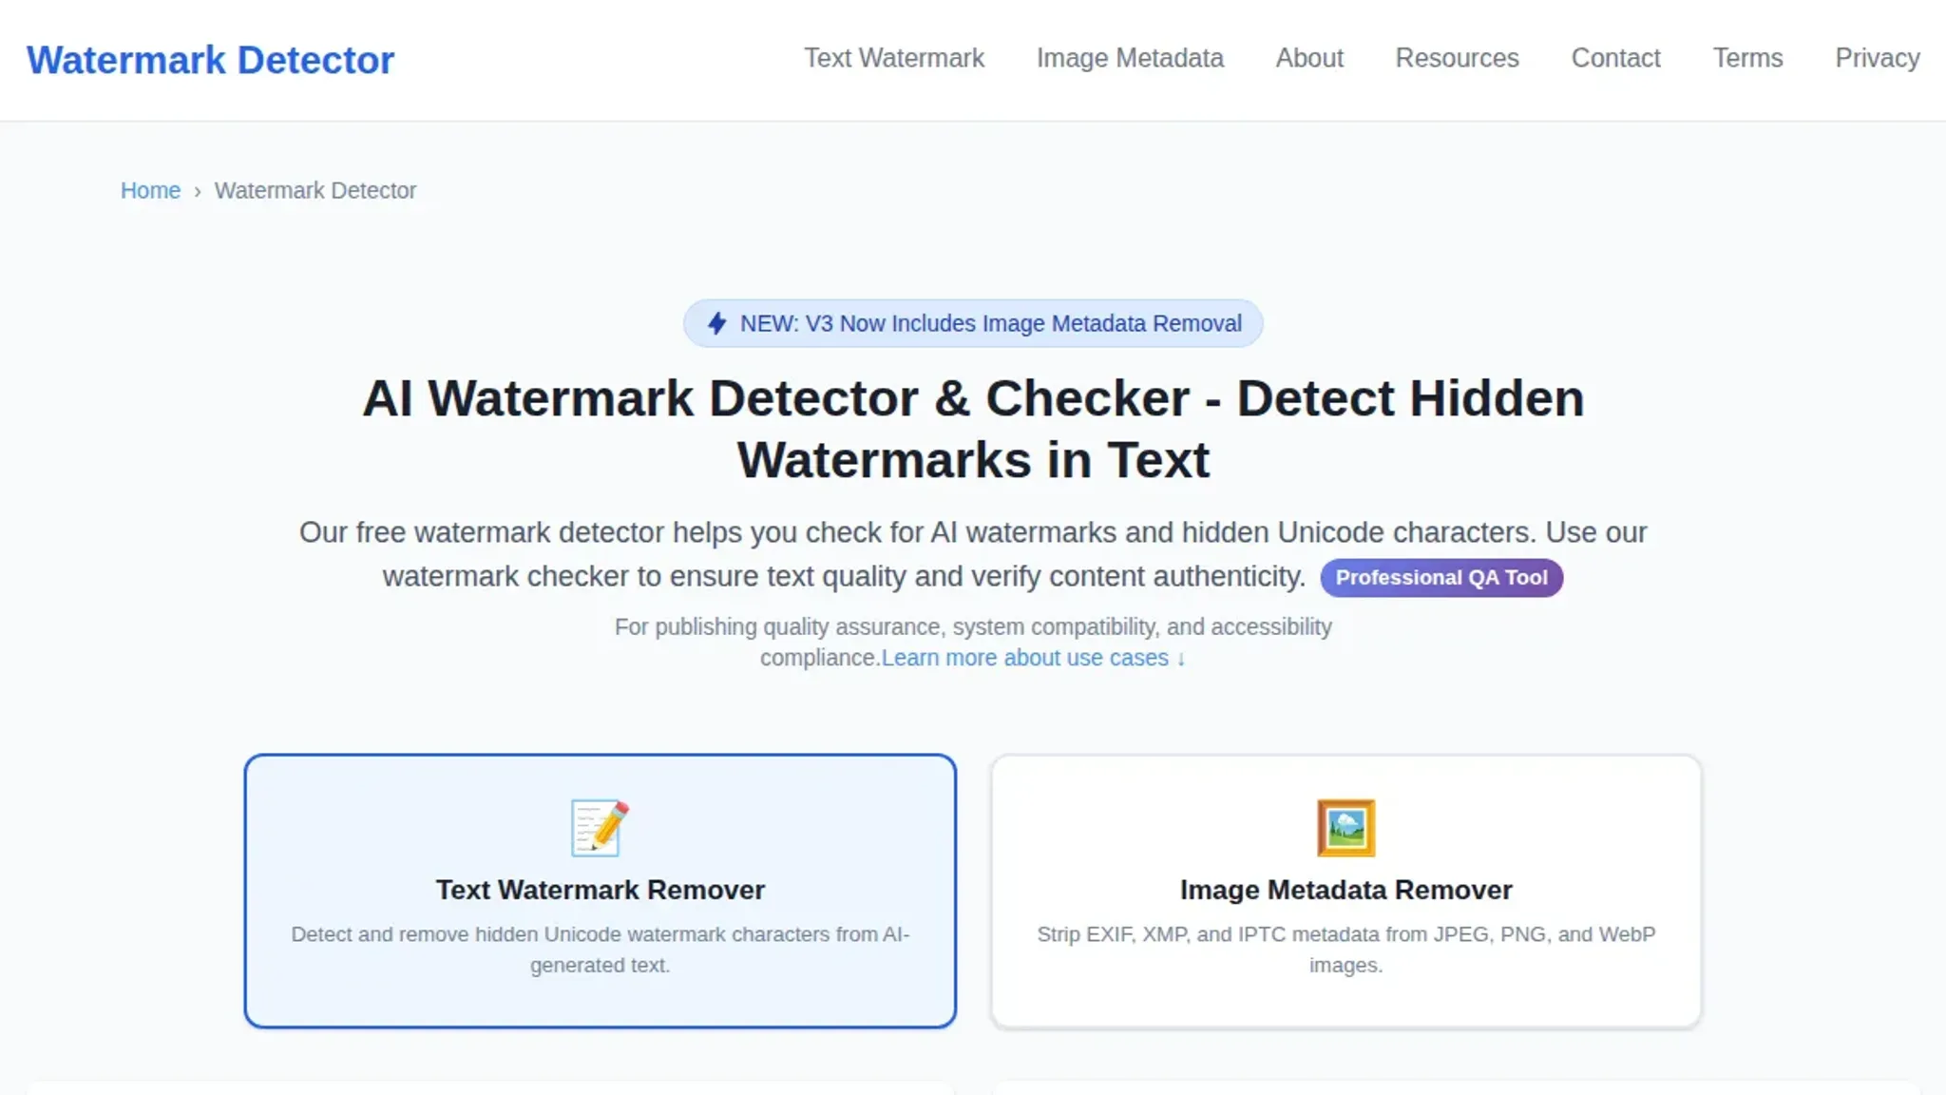Screen dimensions: 1946x1095
Task: Open the Resources nav link
Action: [1457, 58]
